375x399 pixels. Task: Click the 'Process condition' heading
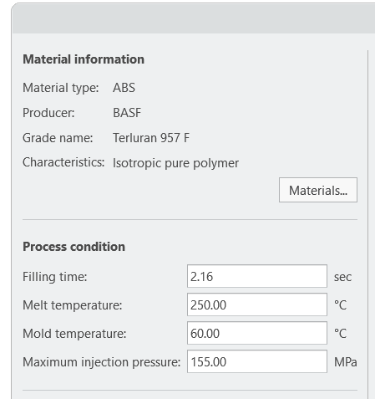click(x=73, y=247)
